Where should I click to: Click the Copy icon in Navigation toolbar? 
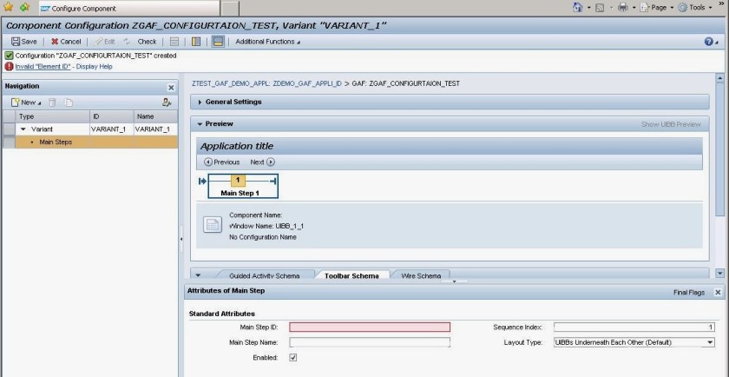click(x=69, y=103)
